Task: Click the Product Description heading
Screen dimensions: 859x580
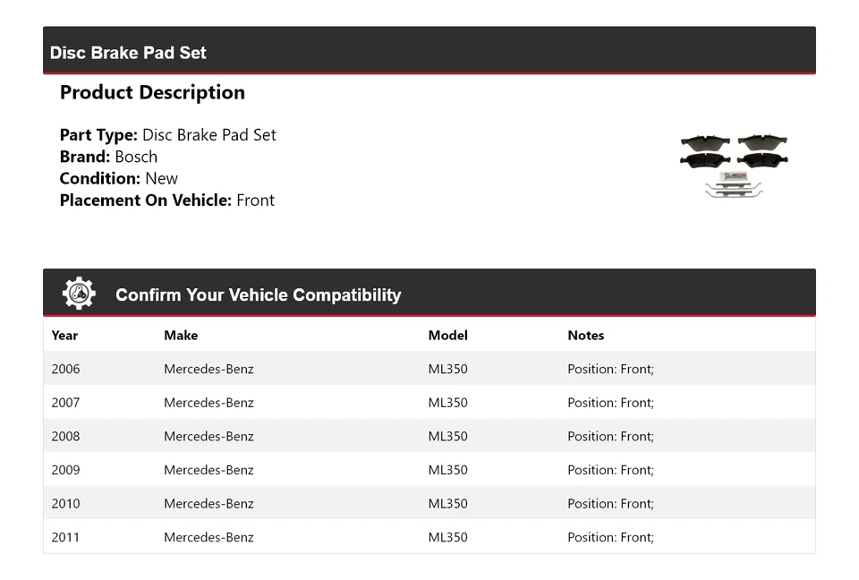Action: [152, 92]
